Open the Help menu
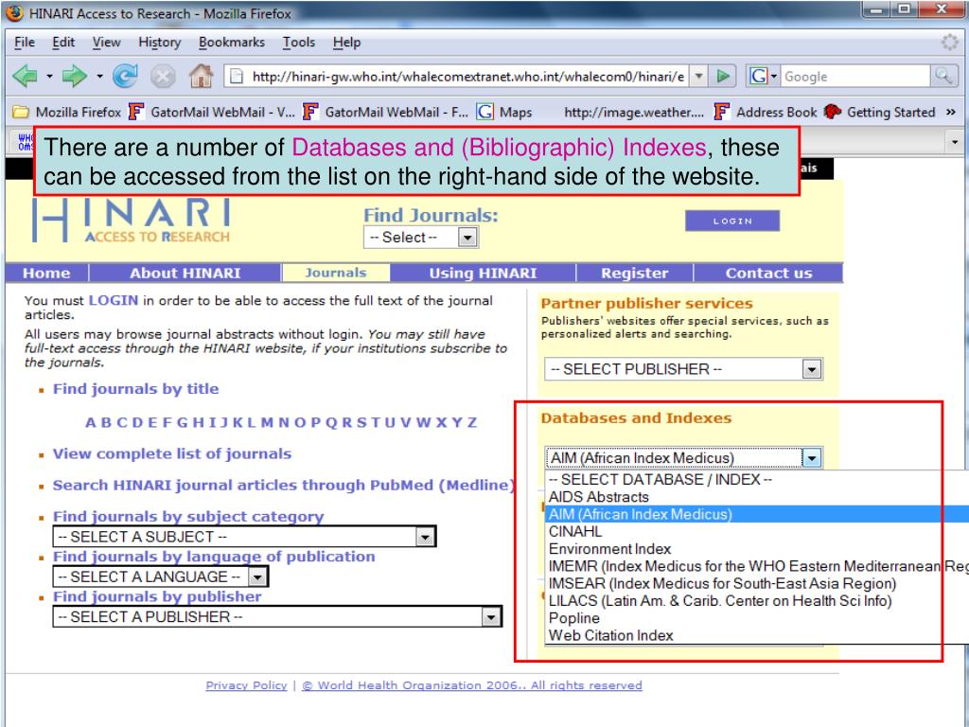Viewport: 969px width, 727px height. (x=346, y=42)
